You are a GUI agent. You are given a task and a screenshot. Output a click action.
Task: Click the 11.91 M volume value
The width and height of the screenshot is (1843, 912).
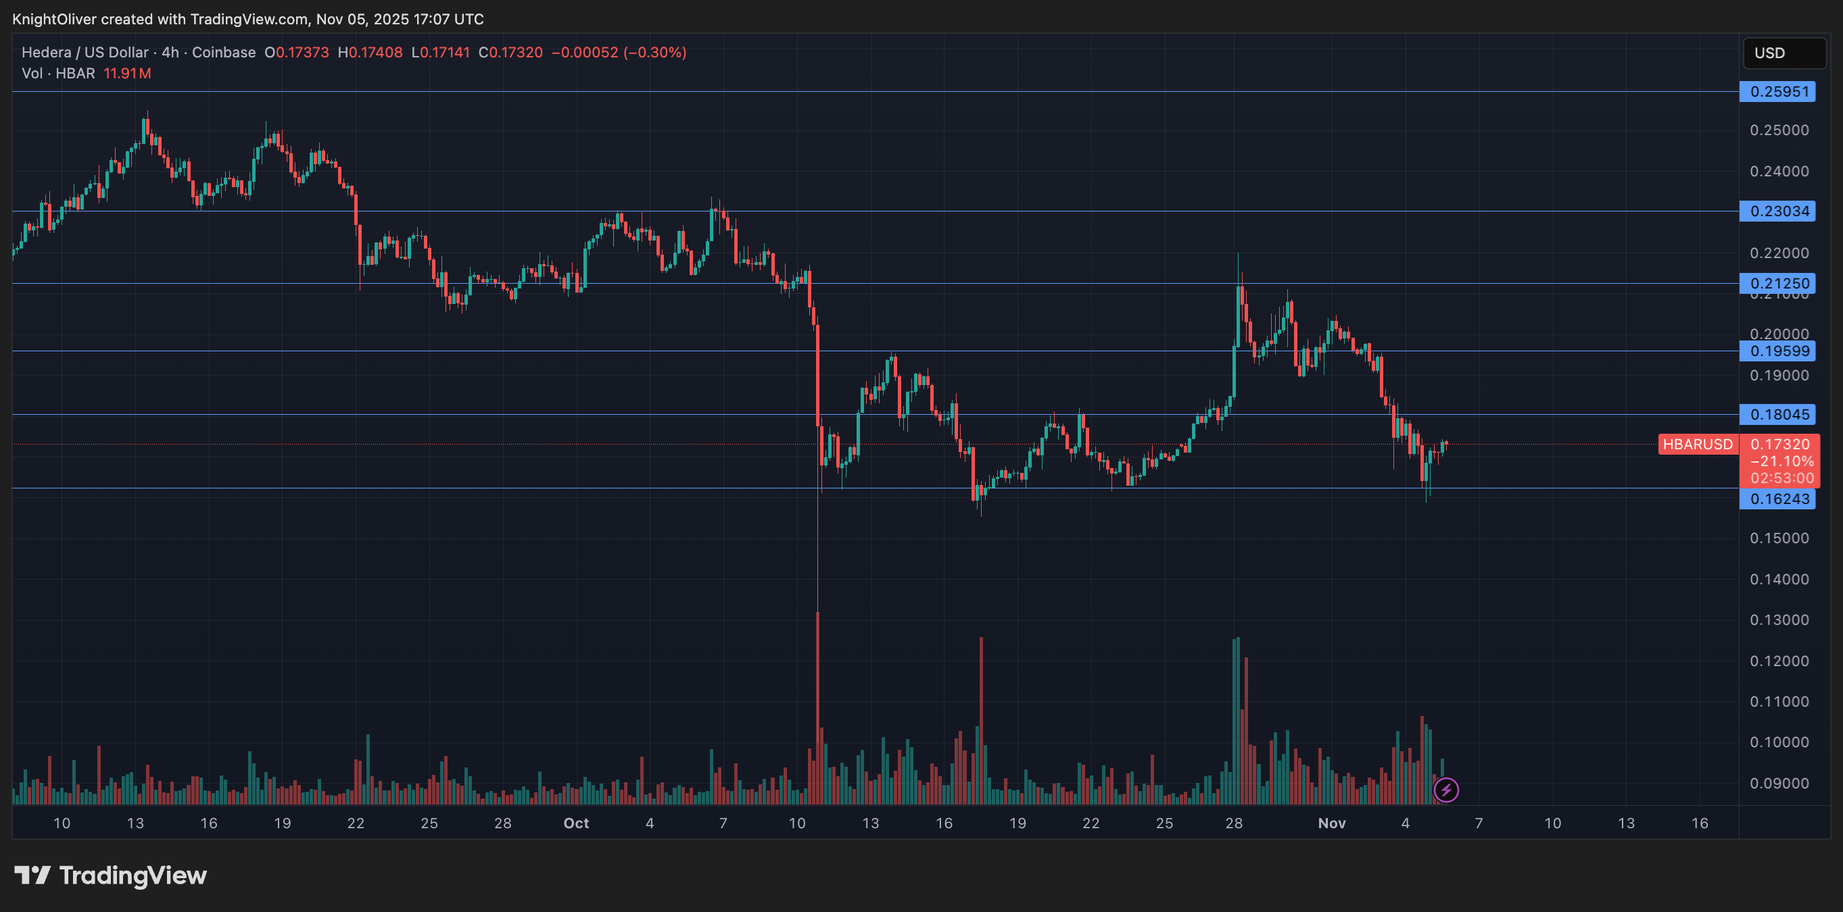pos(127,74)
